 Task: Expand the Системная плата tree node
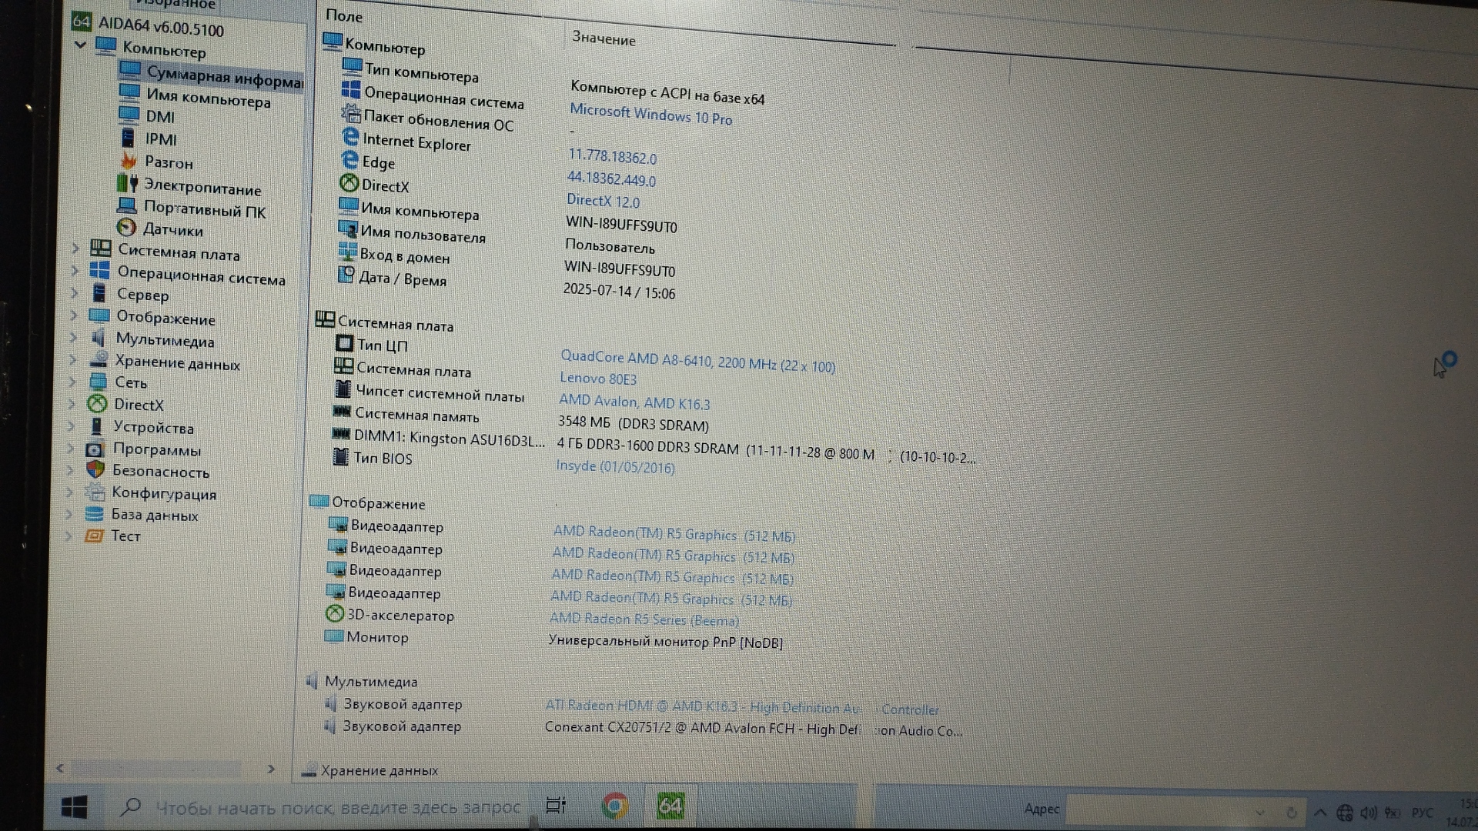pyautogui.click(x=75, y=248)
